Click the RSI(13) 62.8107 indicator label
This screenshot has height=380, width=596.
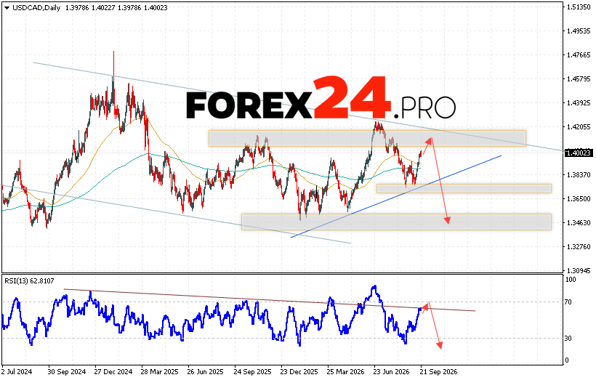click(29, 280)
